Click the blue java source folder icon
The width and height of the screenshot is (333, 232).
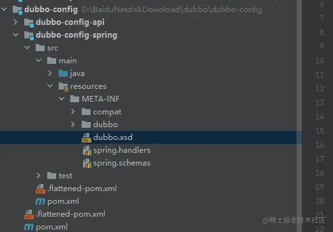point(63,73)
